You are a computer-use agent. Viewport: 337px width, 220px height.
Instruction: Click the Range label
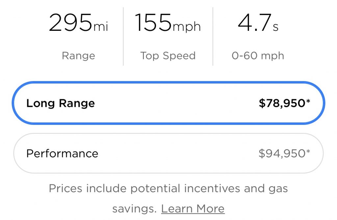point(78,56)
